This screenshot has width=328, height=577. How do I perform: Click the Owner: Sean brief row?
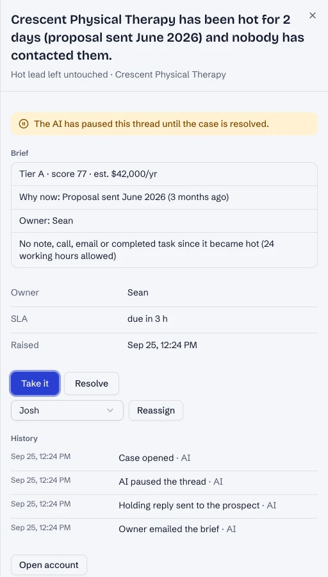click(x=164, y=221)
